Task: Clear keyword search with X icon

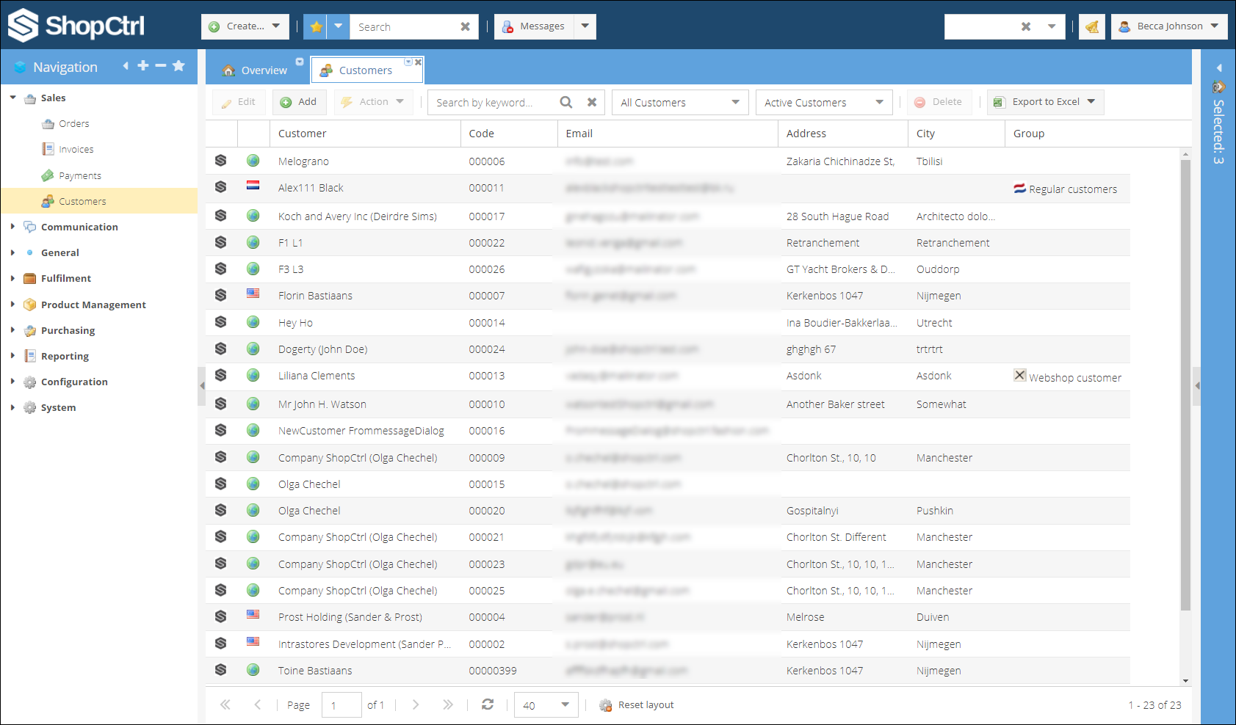Action: pyautogui.click(x=592, y=102)
